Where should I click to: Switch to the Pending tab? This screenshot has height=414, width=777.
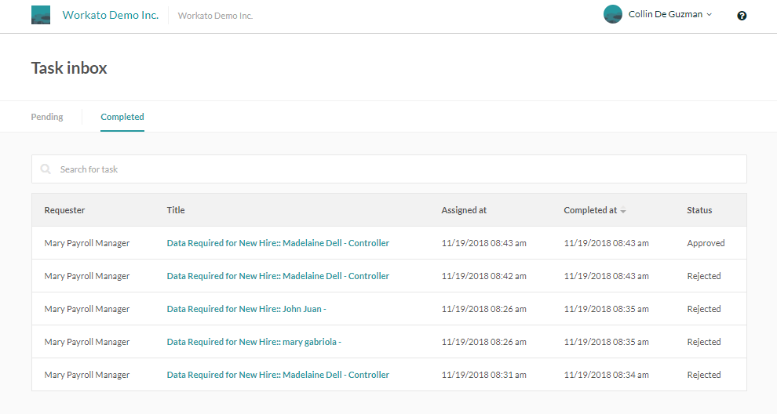[47, 117]
